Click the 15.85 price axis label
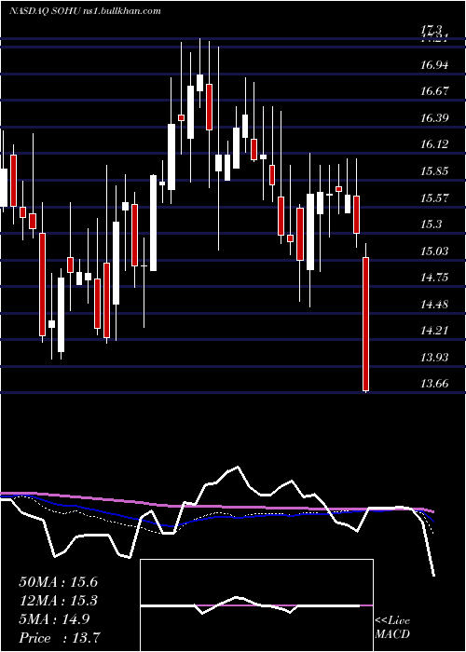466x652 pixels. tap(434, 171)
